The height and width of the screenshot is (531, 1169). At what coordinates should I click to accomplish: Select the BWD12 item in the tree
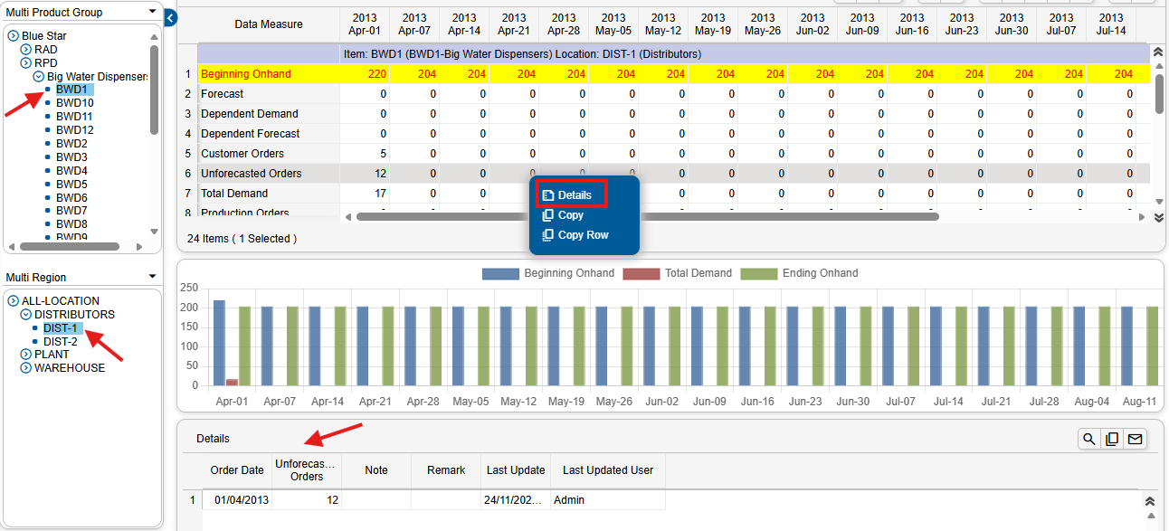tap(75, 130)
